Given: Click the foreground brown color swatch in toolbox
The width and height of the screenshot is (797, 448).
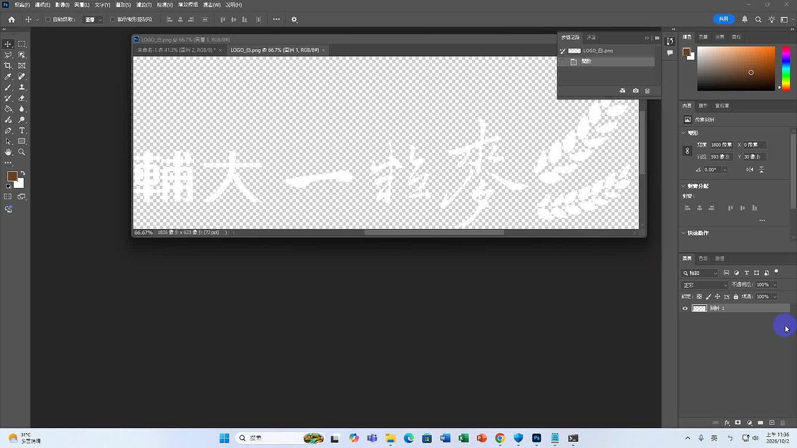Looking at the screenshot, I should [12, 176].
